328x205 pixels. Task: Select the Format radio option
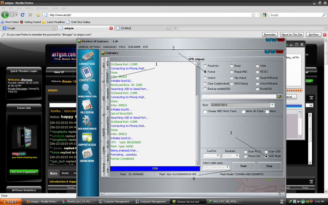205,72
